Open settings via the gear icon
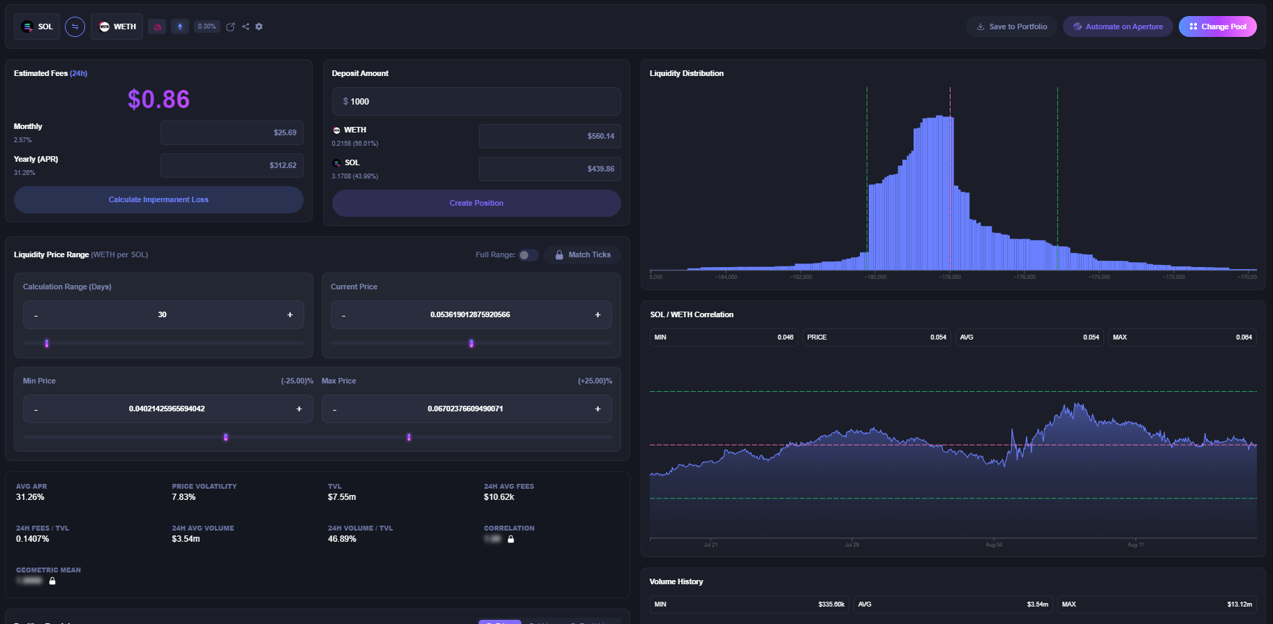 coord(259,26)
